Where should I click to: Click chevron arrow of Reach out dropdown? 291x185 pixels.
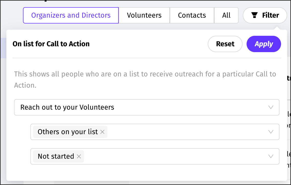click(x=271, y=107)
